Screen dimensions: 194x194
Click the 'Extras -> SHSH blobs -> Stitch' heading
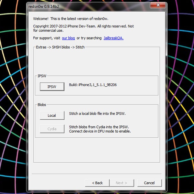coord(60,47)
